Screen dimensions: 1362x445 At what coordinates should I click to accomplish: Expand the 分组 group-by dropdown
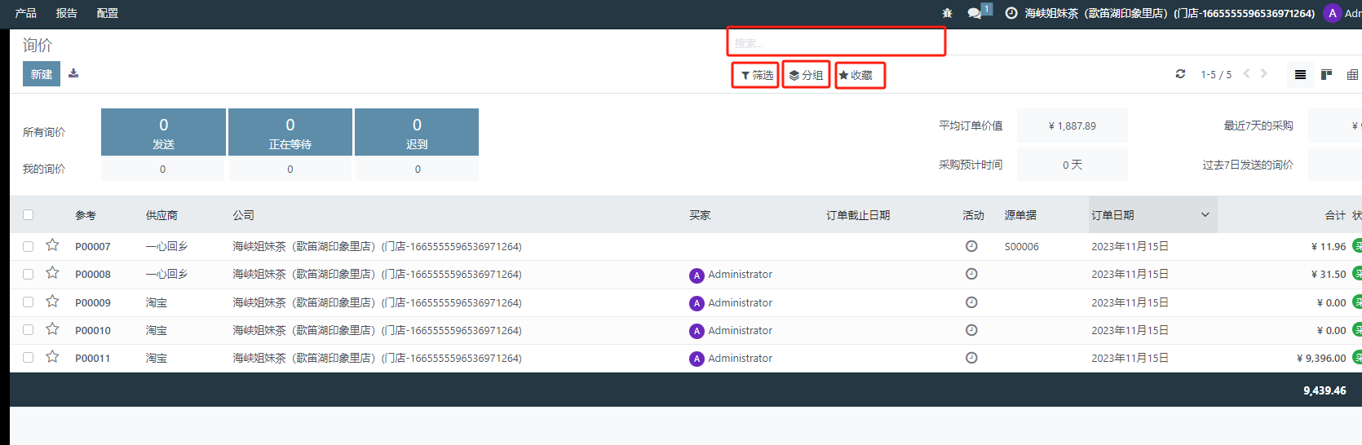pyautogui.click(x=806, y=75)
